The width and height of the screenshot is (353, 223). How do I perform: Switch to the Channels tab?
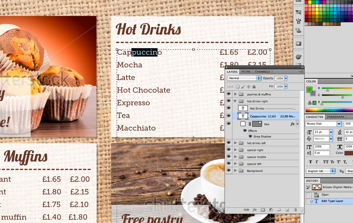262,72
